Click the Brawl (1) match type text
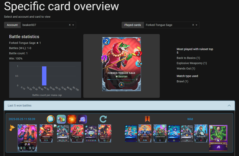239x156 pixels. [182, 82]
